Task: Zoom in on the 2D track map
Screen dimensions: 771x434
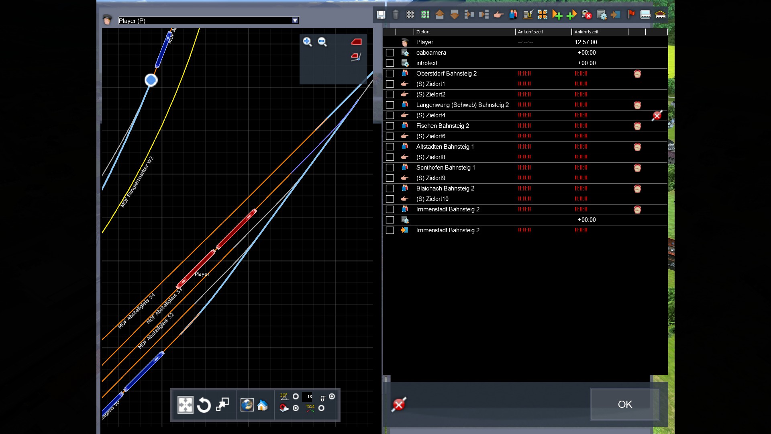Action: (x=308, y=42)
